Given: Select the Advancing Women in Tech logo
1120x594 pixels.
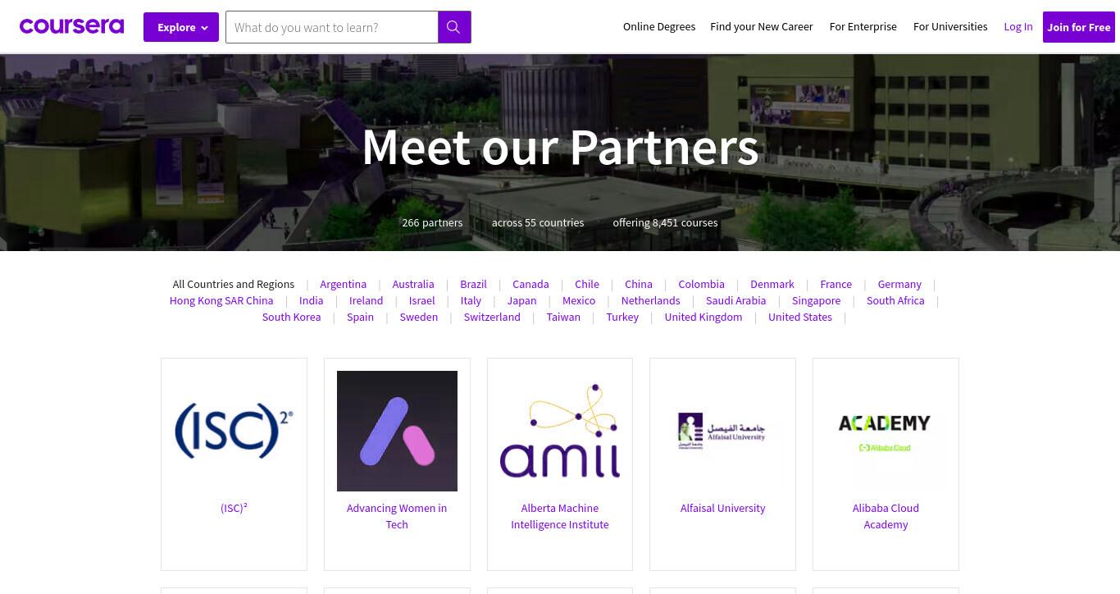Looking at the screenshot, I should (397, 431).
